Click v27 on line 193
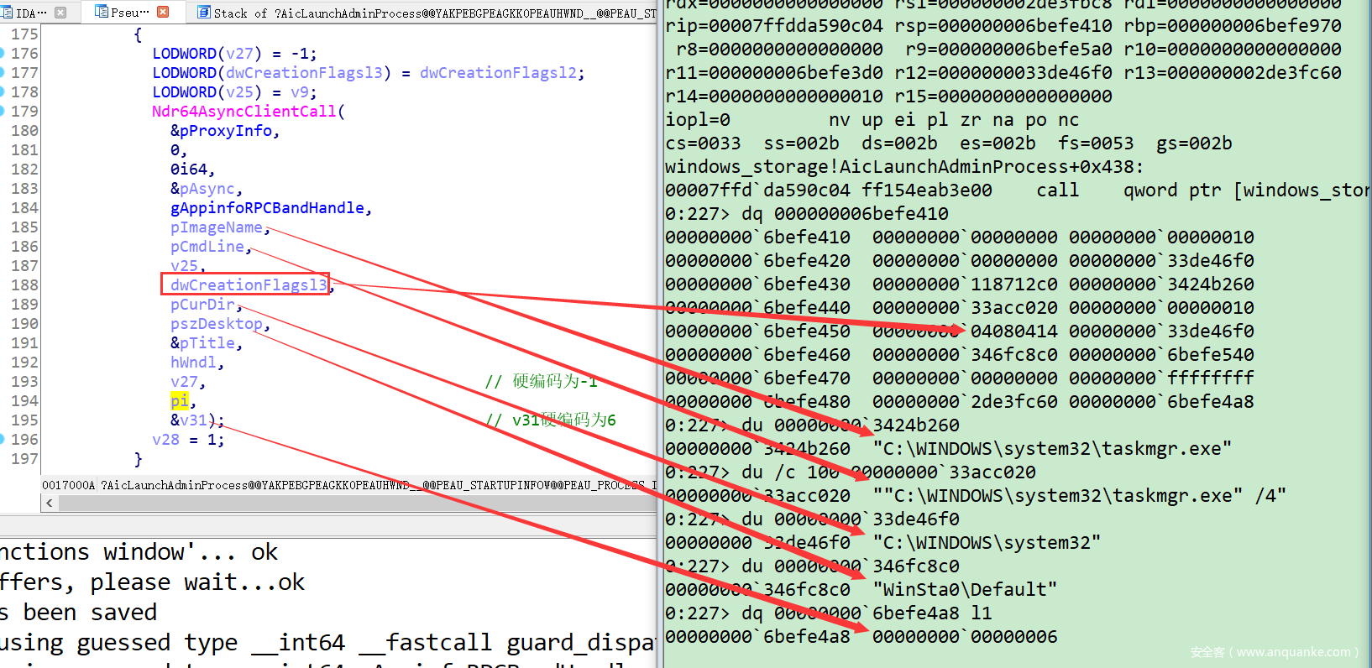The width and height of the screenshot is (1372, 668). coord(184,382)
